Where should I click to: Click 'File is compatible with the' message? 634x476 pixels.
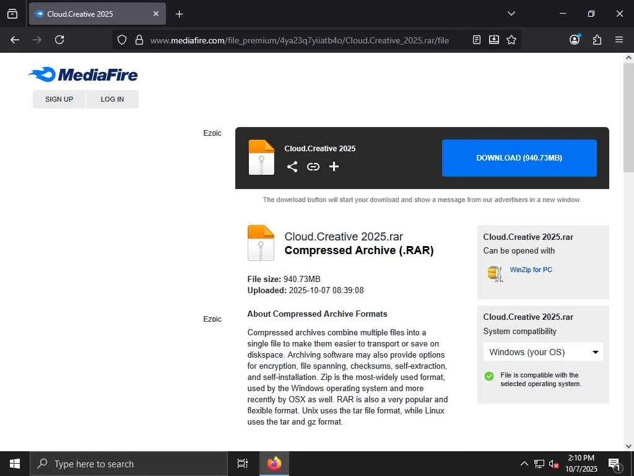(x=539, y=375)
